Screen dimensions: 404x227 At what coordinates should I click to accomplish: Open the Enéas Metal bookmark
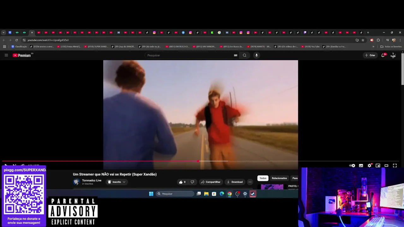[x=69, y=46]
